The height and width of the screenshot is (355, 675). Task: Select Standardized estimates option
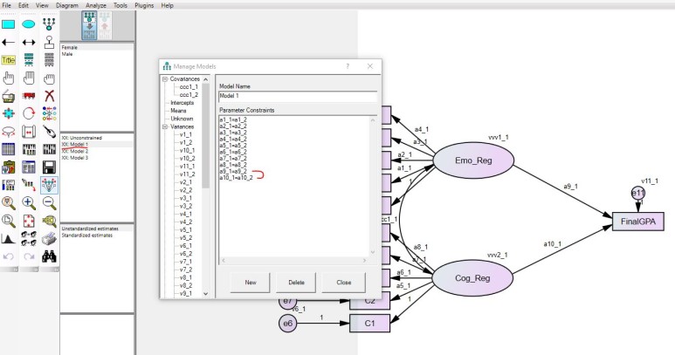tap(87, 236)
